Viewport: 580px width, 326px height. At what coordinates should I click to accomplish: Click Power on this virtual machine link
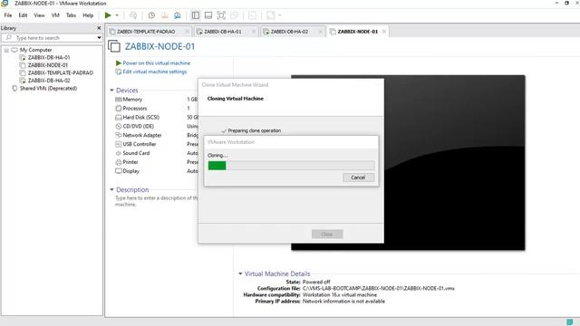pos(156,63)
